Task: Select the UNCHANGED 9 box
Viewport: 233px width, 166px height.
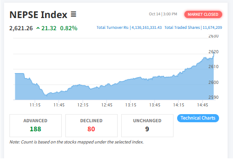Action: click(x=147, y=125)
